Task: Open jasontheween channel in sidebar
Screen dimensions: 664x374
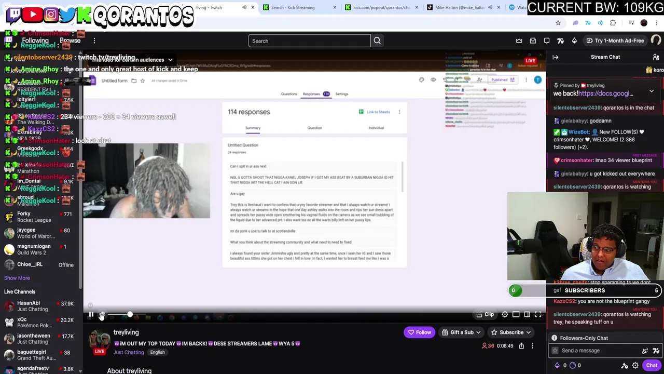Action: (x=39, y=339)
